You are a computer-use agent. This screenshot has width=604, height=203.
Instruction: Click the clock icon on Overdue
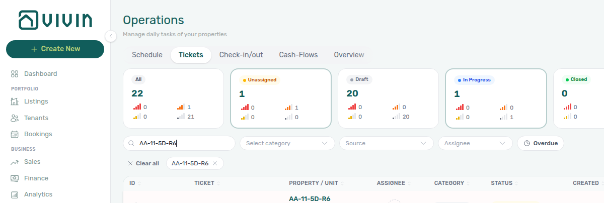(x=527, y=143)
